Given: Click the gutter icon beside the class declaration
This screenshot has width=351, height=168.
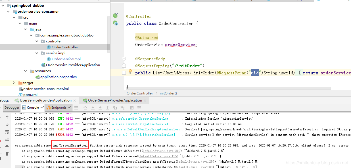Looking at the screenshot, I should (115, 23).
